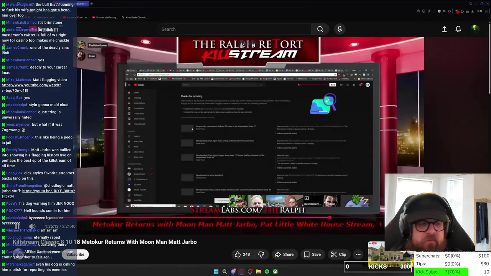Click browser send-flow arrow icon
The image size is (491, 276).
click(x=444, y=11)
